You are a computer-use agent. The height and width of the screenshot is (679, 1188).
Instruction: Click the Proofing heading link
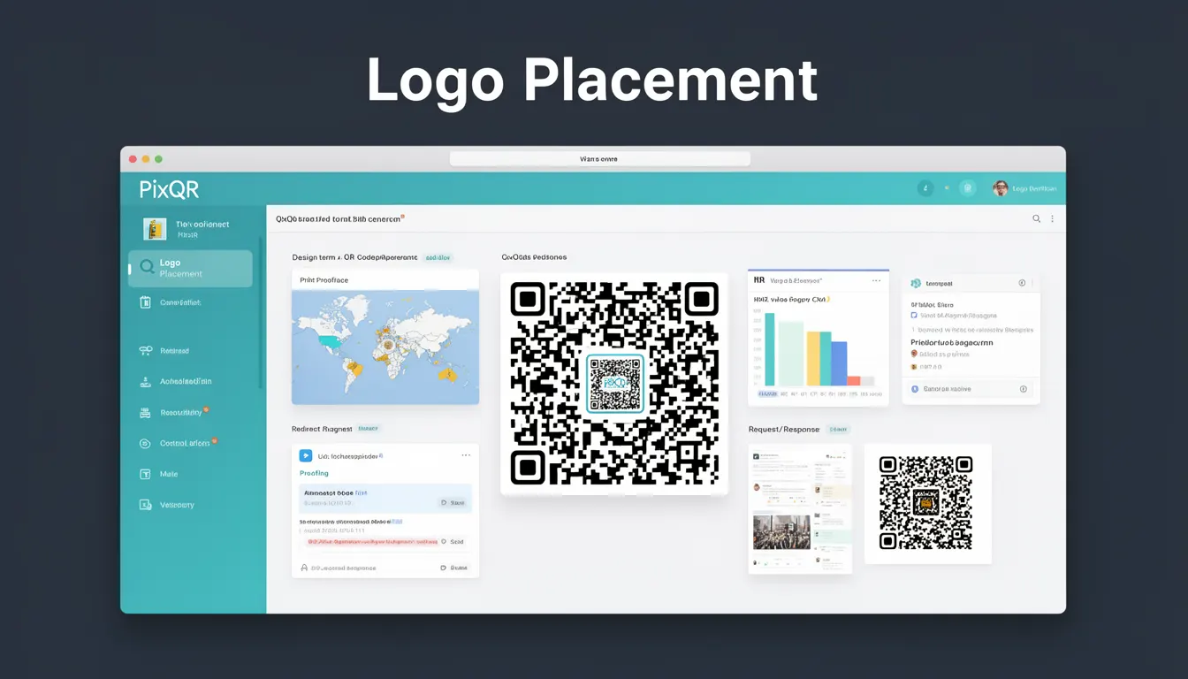314,474
